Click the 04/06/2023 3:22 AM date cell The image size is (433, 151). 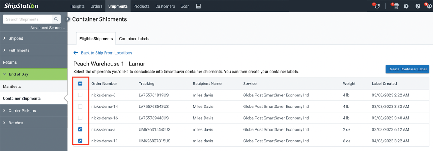(390, 141)
